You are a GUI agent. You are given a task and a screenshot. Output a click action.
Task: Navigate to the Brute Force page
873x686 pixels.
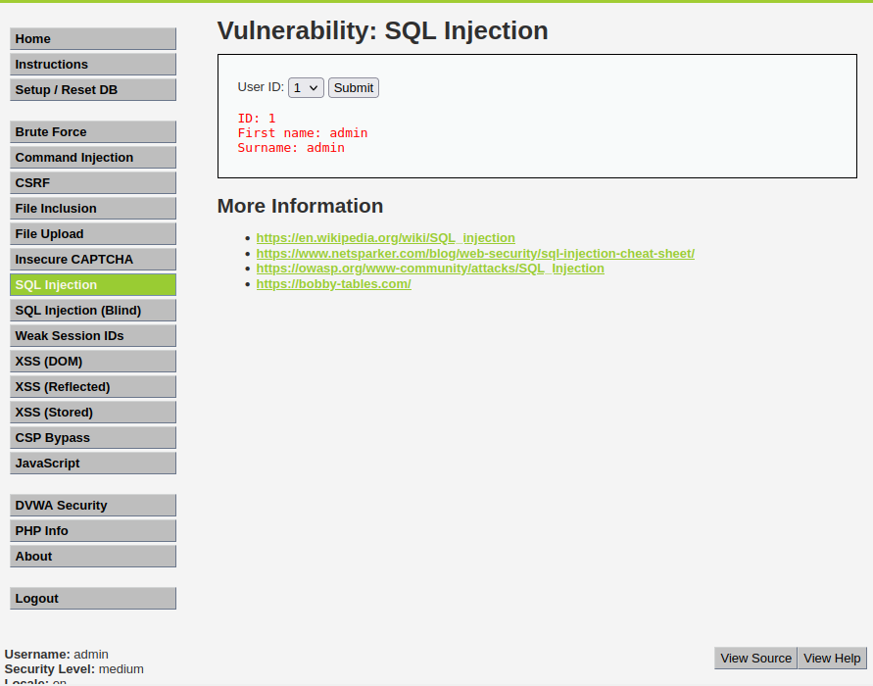pos(92,131)
